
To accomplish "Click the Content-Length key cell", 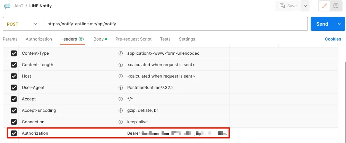I will 71,65.
